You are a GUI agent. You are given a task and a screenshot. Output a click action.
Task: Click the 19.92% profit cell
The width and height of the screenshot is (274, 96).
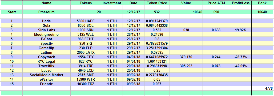point(241,30)
